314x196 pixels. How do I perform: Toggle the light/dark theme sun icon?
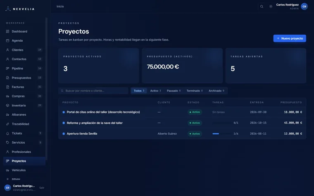click(x=271, y=7)
